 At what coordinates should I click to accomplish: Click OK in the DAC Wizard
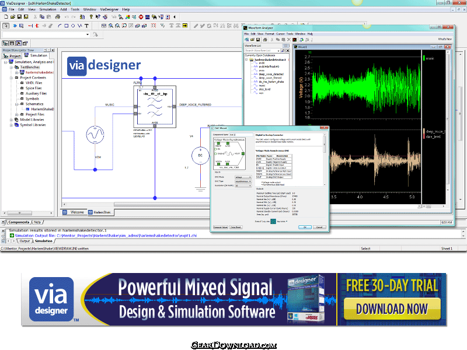coord(305,227)
